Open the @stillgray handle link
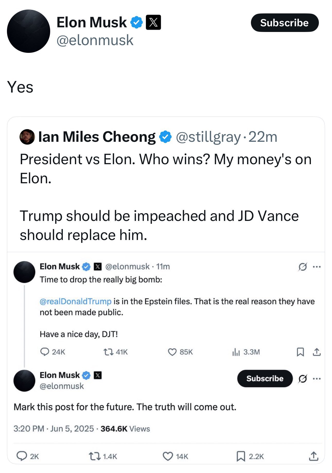This screenshot has width=332, height=473. coord(208,137)
